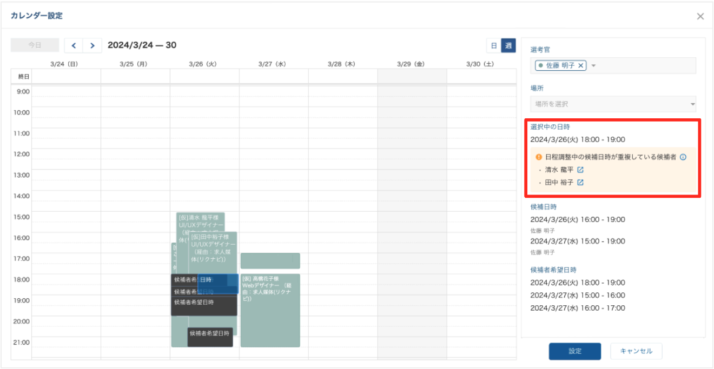Click the 3/27 (水) column header
The width and height of the screenshot is (714, 369).
(272, 64)
